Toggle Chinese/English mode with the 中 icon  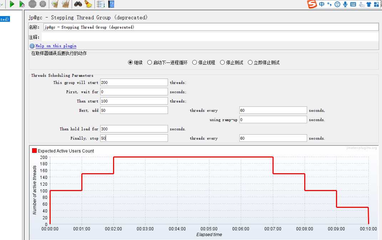pos(322,4)
